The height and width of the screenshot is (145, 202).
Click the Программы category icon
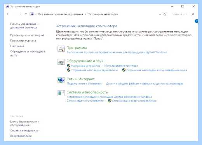pos(61,49)
